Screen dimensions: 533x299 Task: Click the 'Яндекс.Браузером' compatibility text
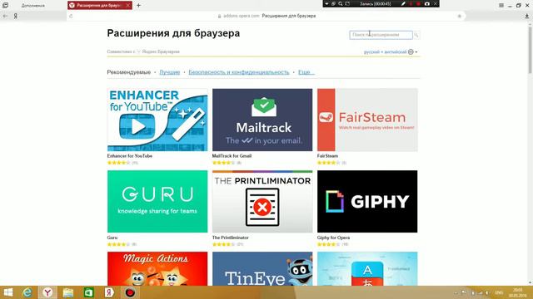click(x=161, y=51)
